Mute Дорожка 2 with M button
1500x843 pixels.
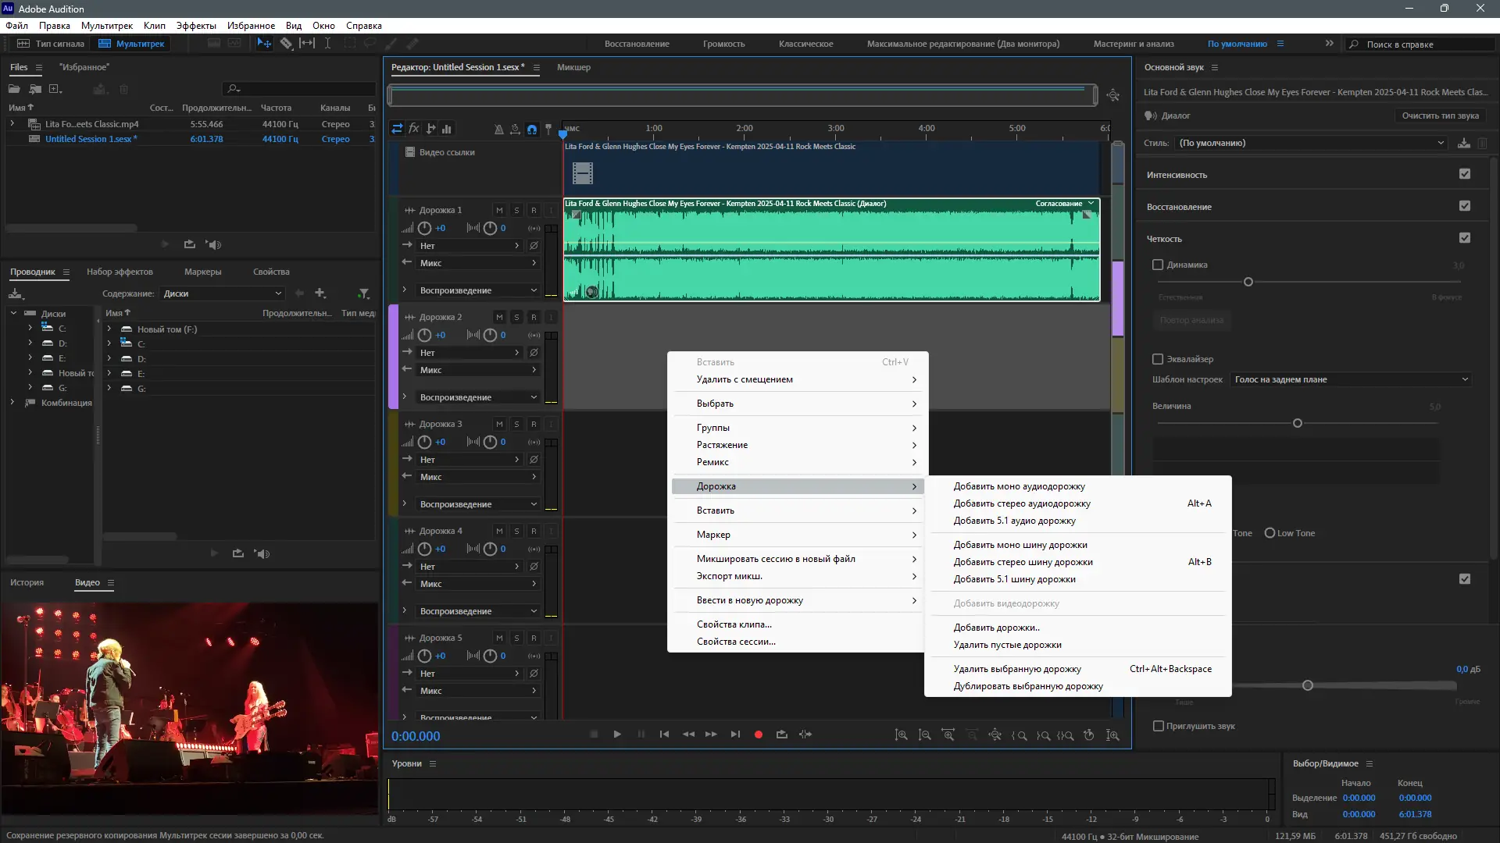point(499,317)
